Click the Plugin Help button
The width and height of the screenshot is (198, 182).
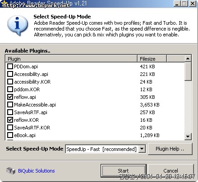click(170, 149)
